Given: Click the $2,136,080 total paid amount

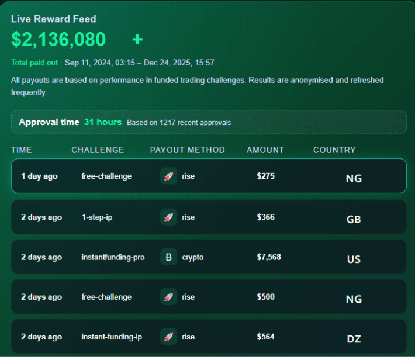Looking at the screenshot, I should pyautogui.click(x=58, y=40).
